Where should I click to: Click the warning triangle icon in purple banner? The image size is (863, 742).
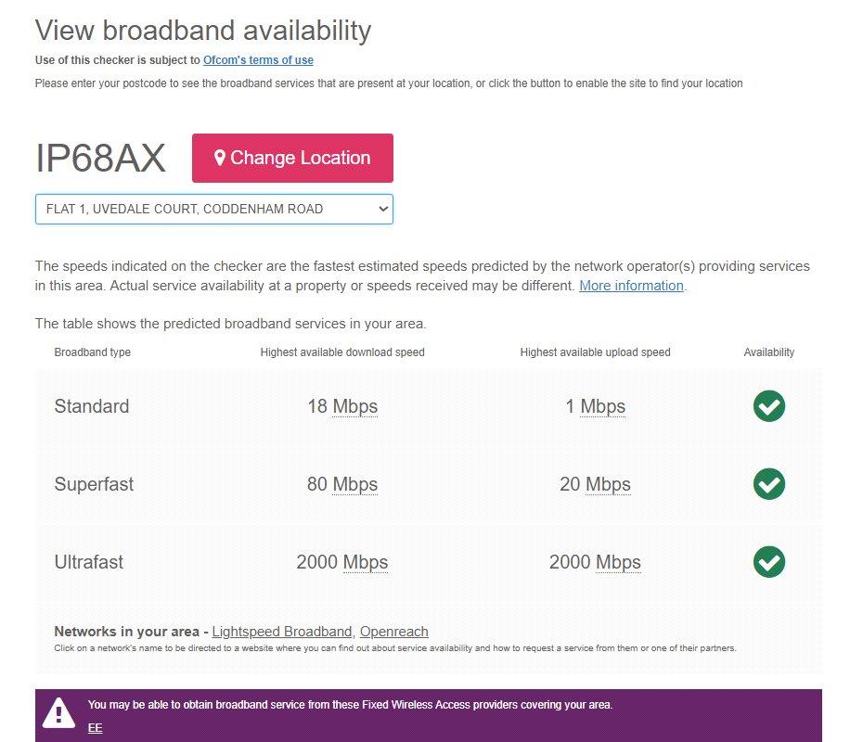pos(58,713)
